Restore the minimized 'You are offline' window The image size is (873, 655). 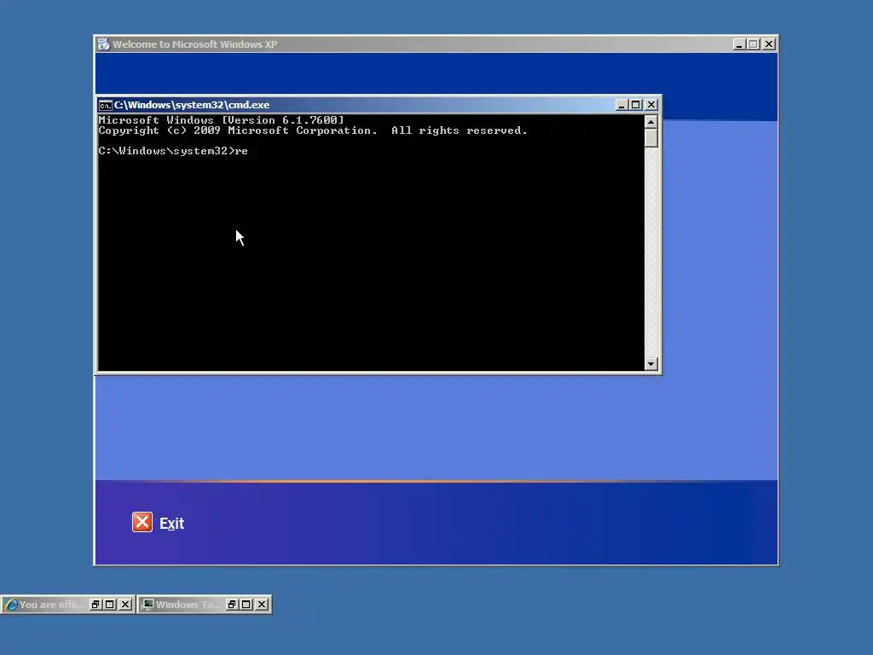(95, 605)
